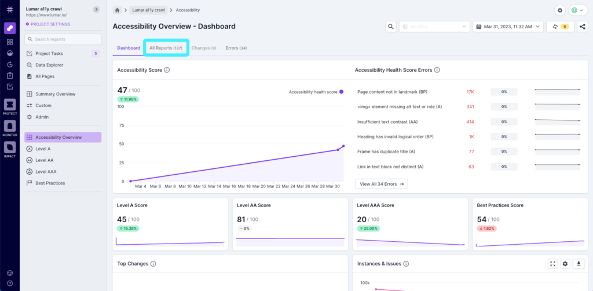Open Link in text block not distinct

pos(390,166)
